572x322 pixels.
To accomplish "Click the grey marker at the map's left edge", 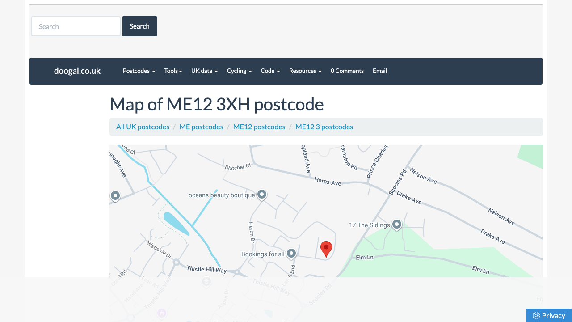I will click(115, 196).
